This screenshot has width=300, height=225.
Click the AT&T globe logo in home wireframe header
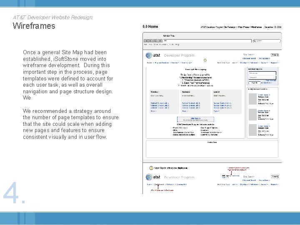coord(149,55)
